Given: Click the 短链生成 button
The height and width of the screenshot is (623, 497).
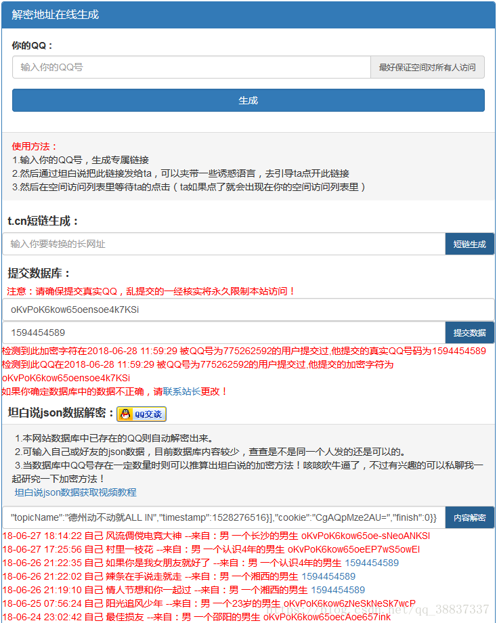Looking at the screenshot, I should pyautogui.click(x=470, y=244).
